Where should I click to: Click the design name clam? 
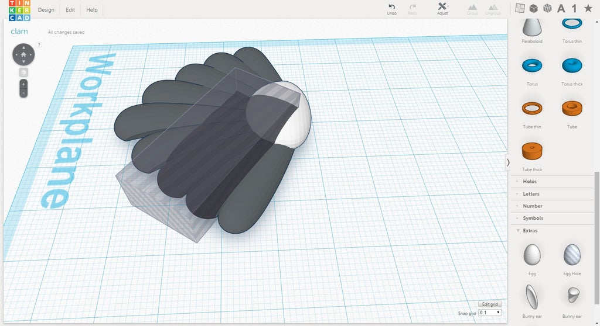[19, 32]
